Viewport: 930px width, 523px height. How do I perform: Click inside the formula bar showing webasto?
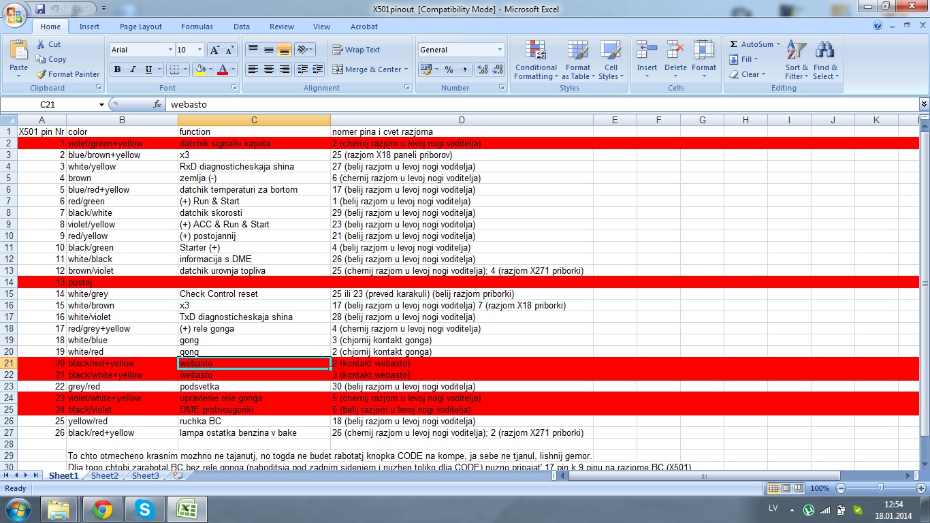pos(542,104)
